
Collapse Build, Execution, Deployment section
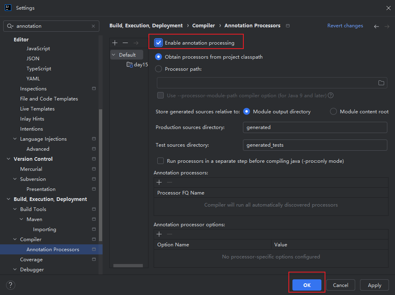[x=8, y=199]
